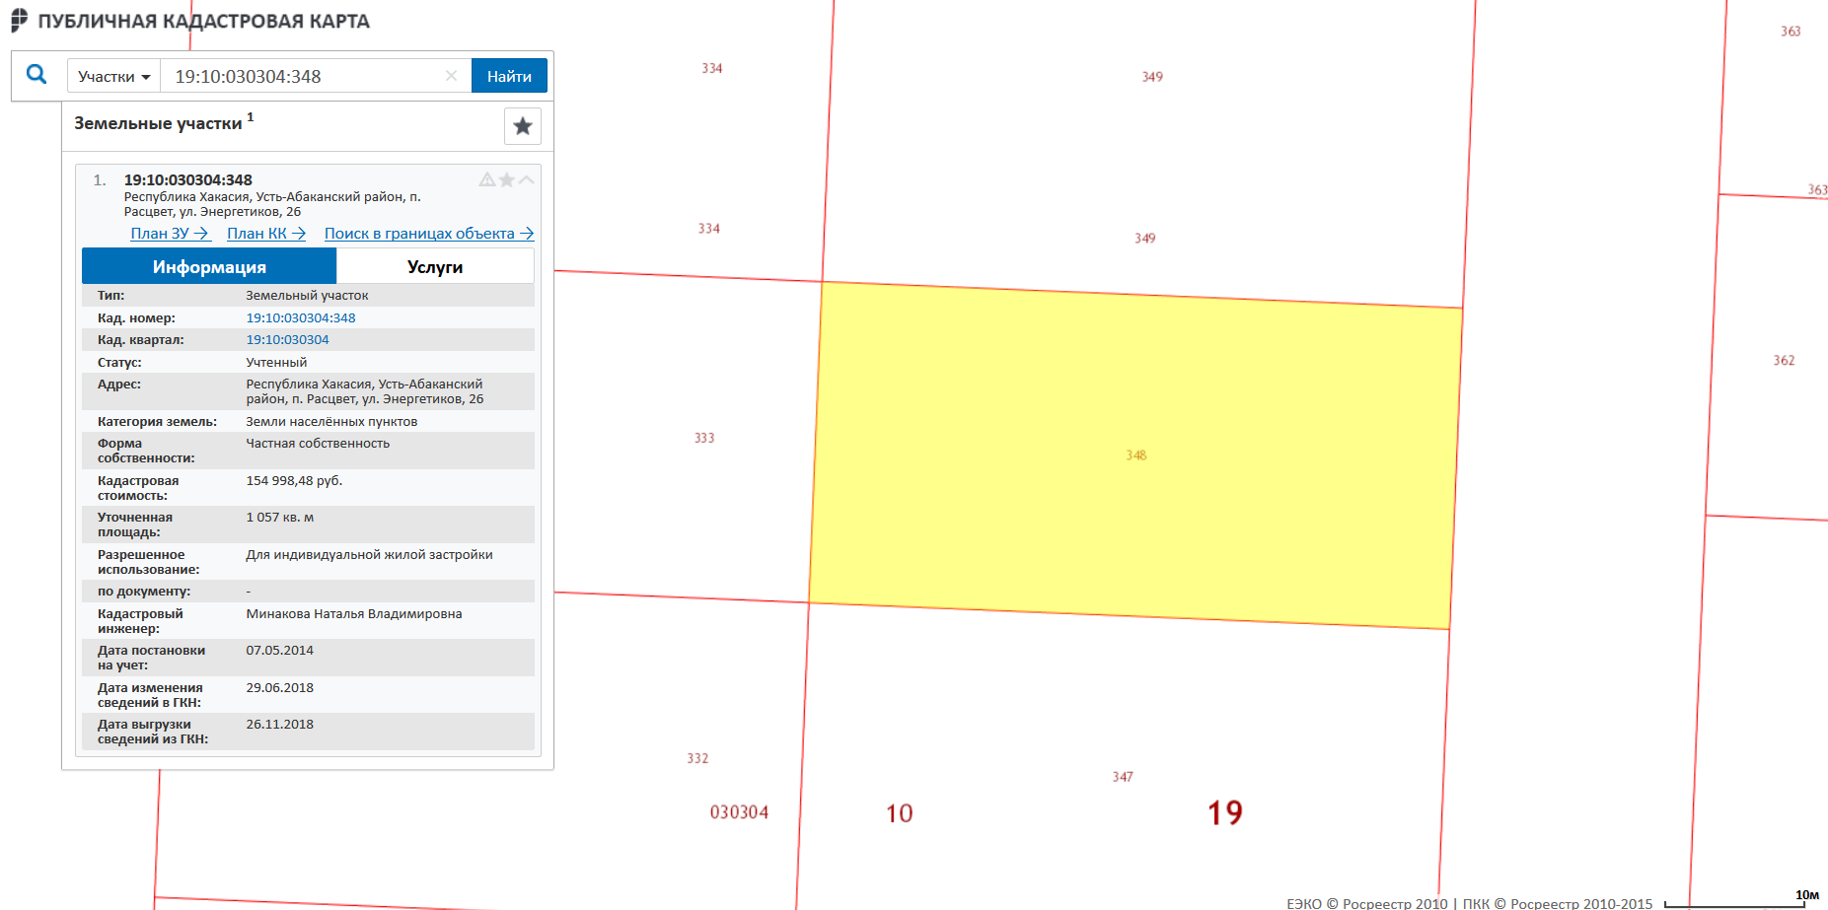Click parcel 347 label on the map
Image resolution: width=1828 pixels, height=910 pixels.
pos(1123,777)
